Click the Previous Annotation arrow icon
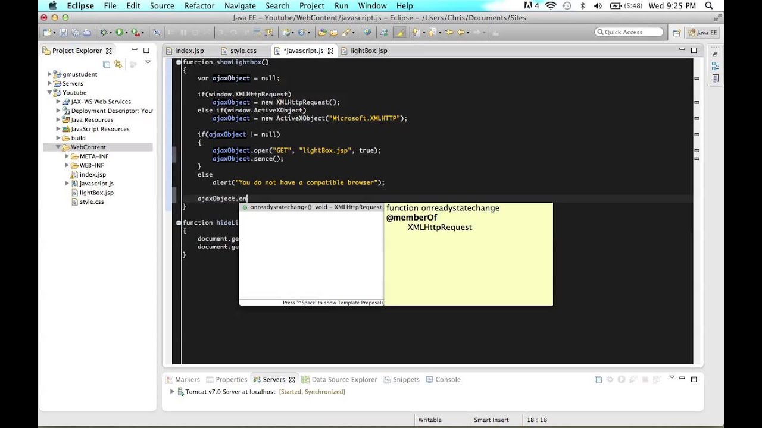The image size is (762, 428). [x=432, y=32]
